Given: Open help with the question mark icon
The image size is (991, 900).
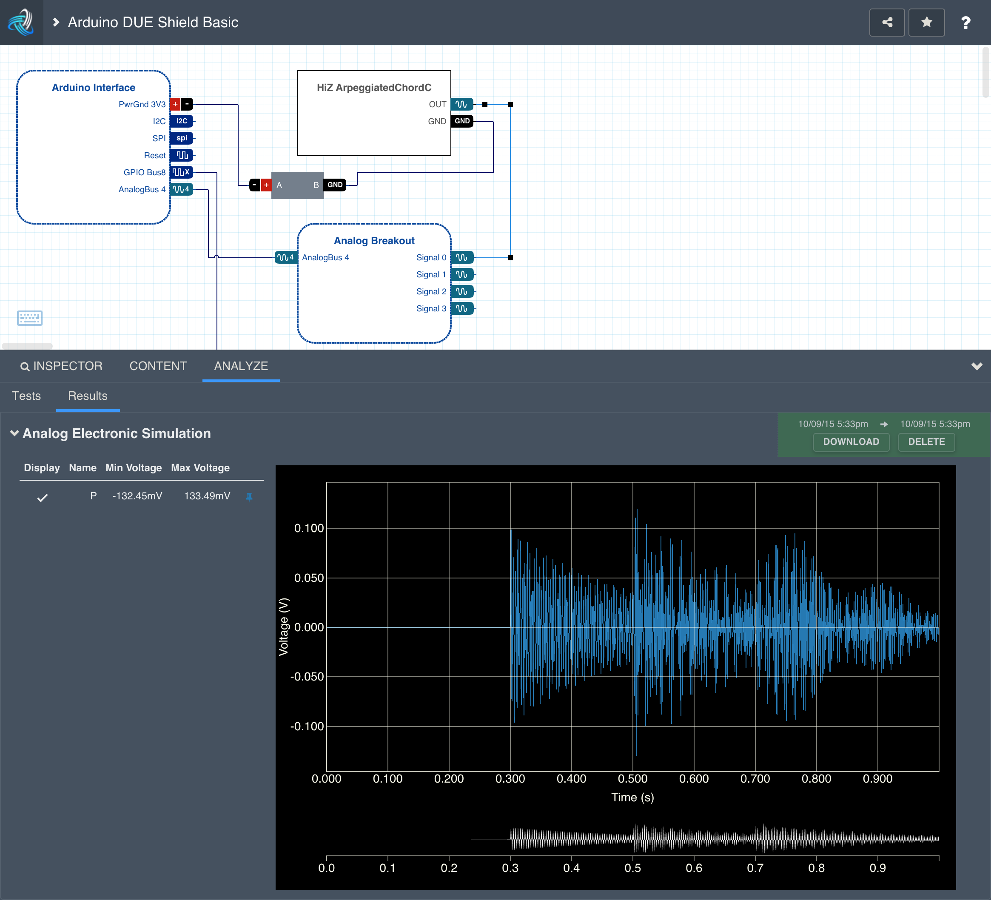Looking at the screenshot, I should point(965,23).
